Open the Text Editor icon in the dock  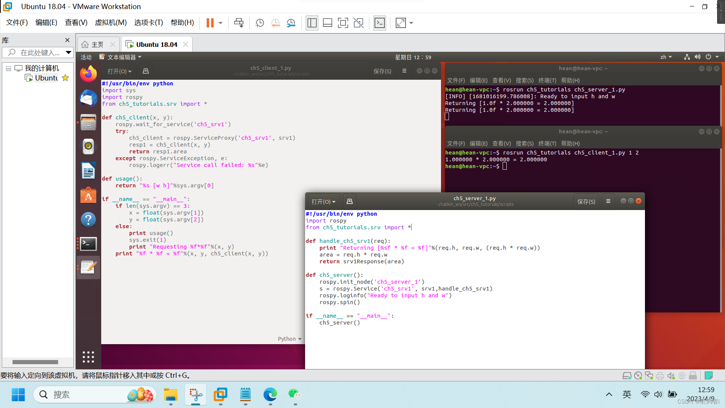tap(88, 267)
